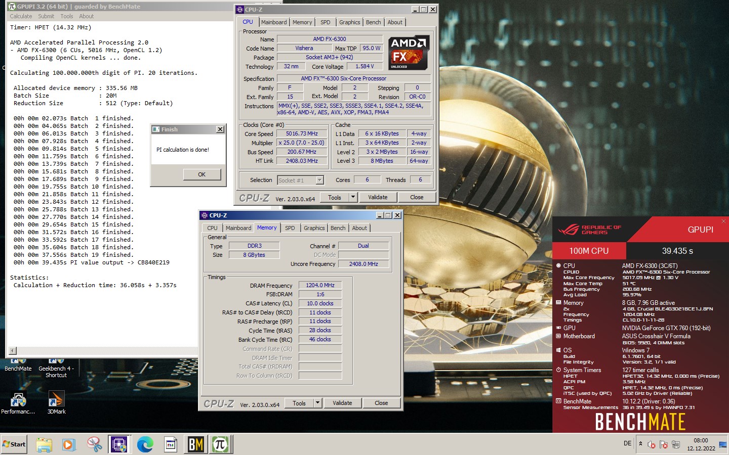Click OK in the Finish dialog
Image resolution: width=729 pixels, height=455 pixels.
coord(202,174)
